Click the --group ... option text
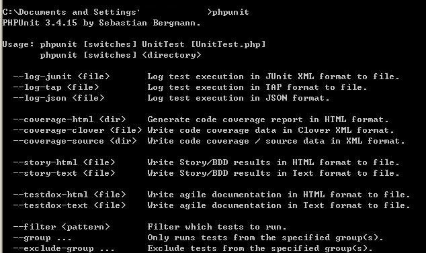 (42, 238)
